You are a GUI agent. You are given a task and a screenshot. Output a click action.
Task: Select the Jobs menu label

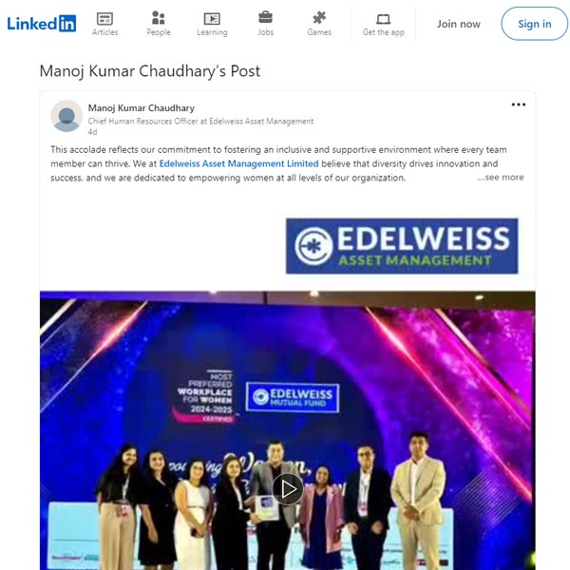(266, 32)
